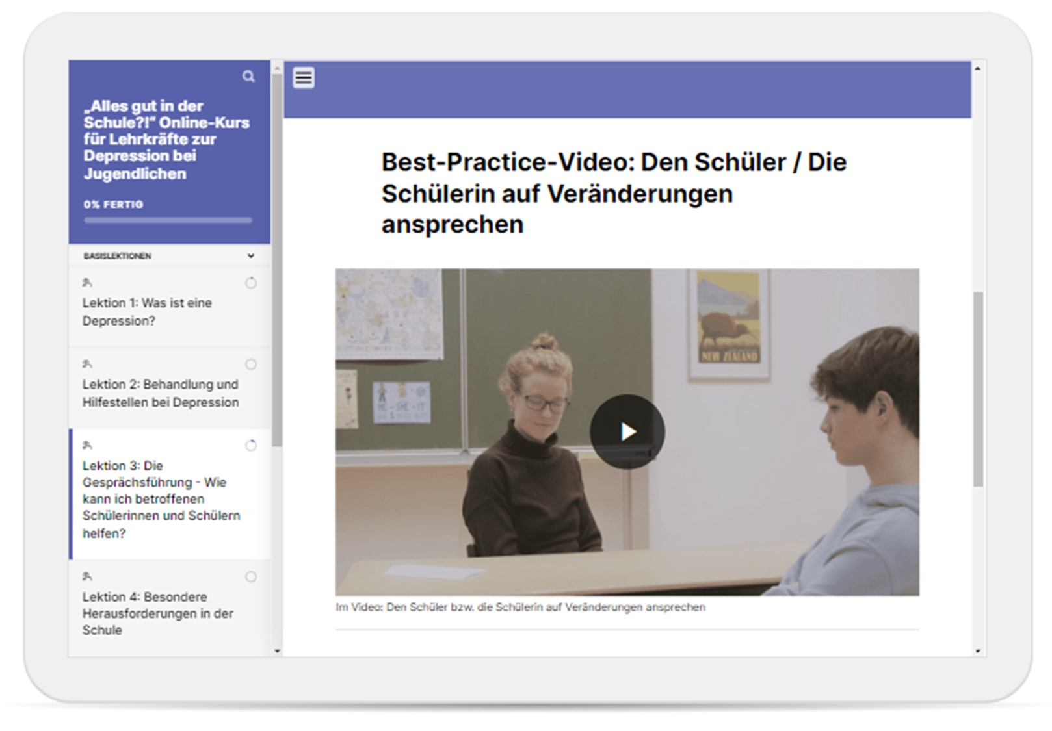The width and height of the screenshot is (1052, 731).
Task: Click the lesson icon above Lektion 4
Action: point(87,576)
